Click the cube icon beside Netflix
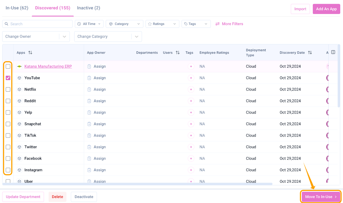Image resolution: width=343 pixels, height=203 pixels. 19,89
